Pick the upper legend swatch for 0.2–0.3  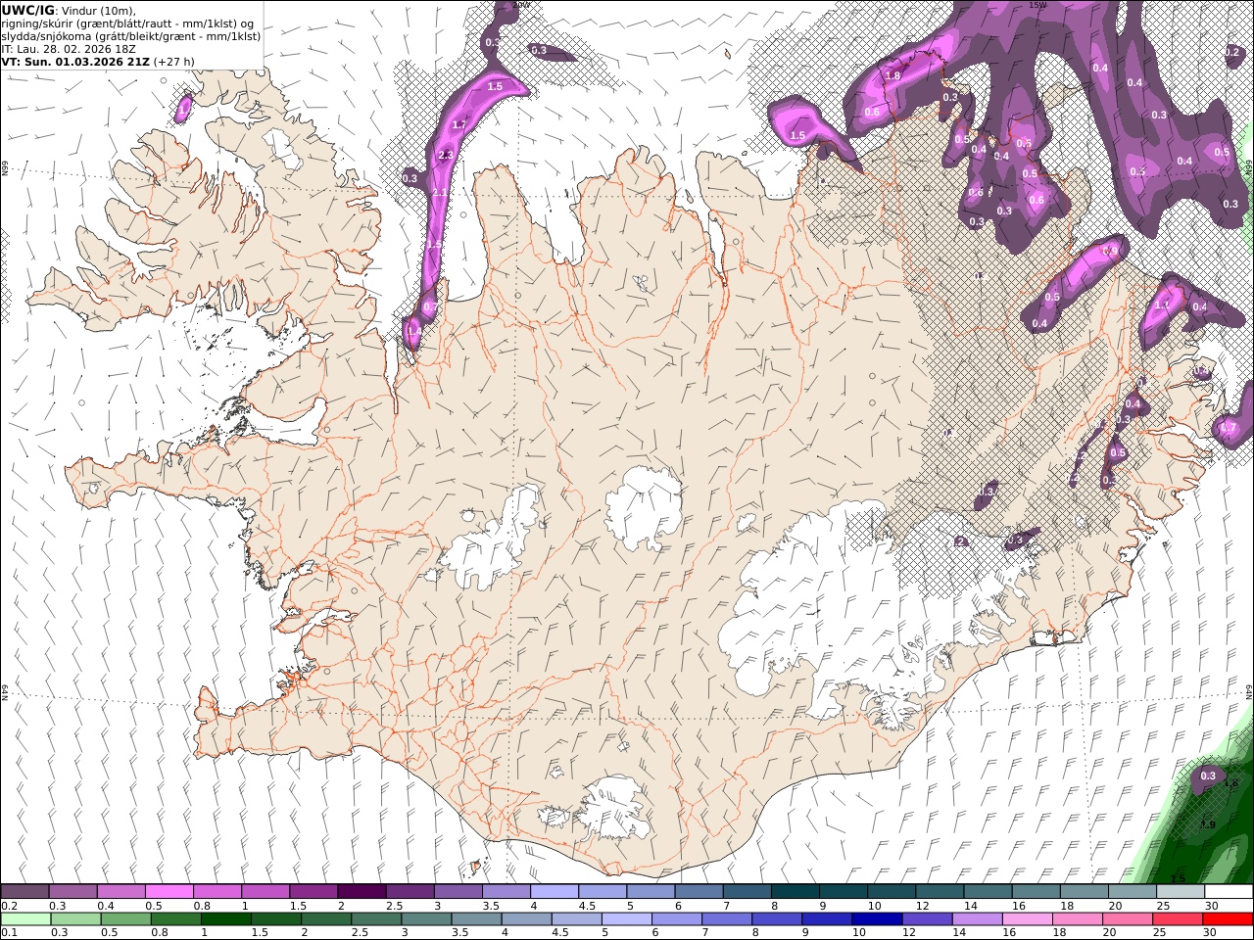tap(25, 892)
